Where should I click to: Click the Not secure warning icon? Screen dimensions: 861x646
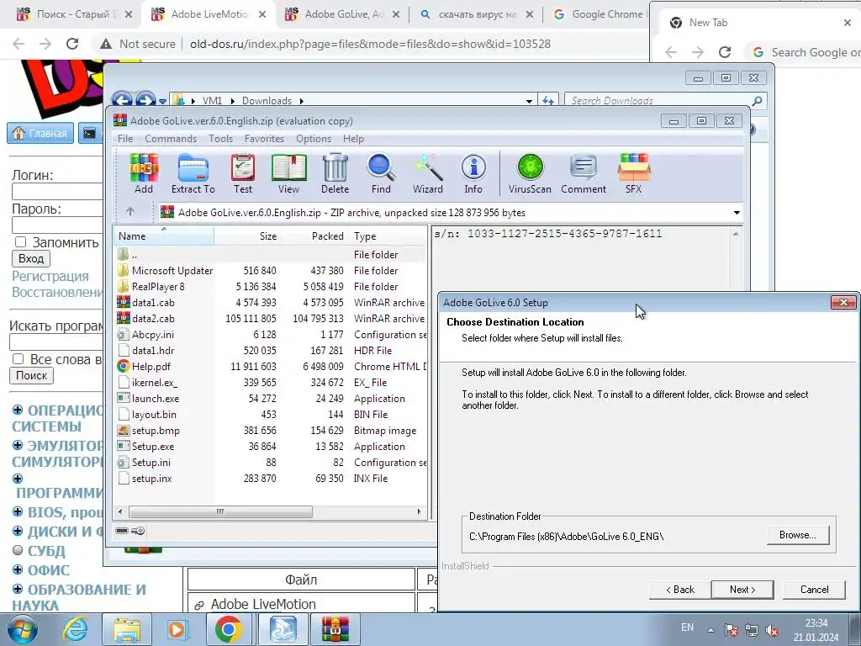pyautogui.click(x=106, y=44)
